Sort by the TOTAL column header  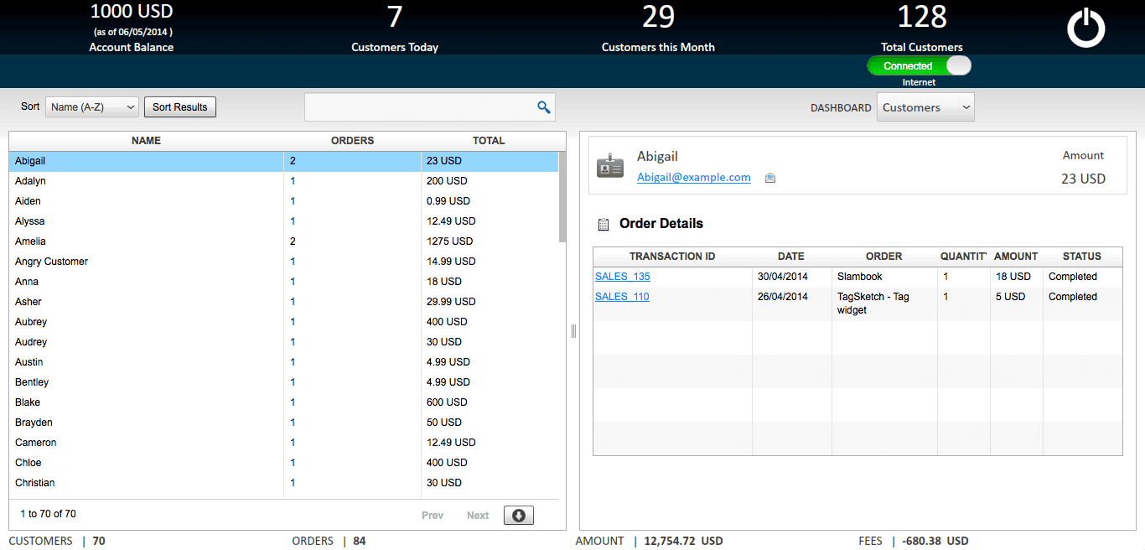pos(488,141)
